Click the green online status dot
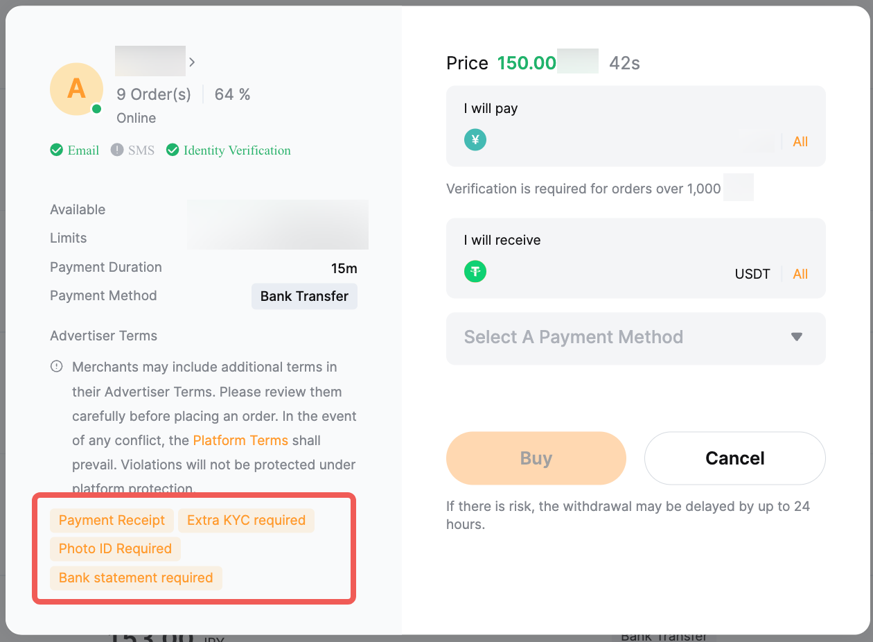 pos(96,109)
